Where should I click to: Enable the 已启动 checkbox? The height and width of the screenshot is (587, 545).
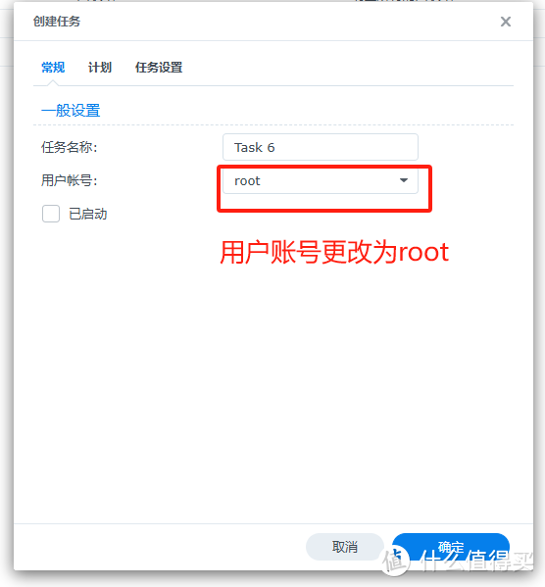(51, 214)
